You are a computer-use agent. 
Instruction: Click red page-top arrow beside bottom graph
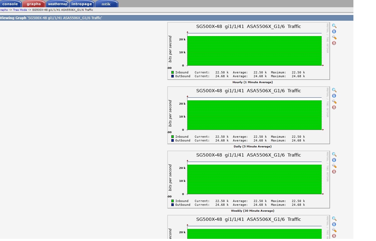[334, 236]
